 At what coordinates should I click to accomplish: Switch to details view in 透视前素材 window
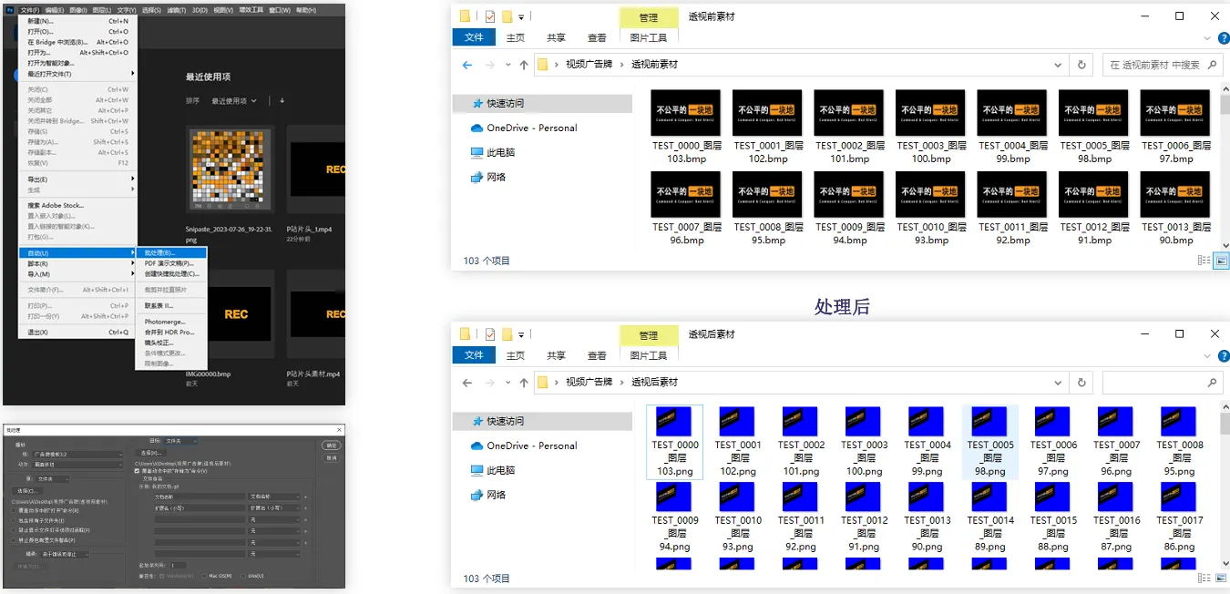pos(1204,261)
